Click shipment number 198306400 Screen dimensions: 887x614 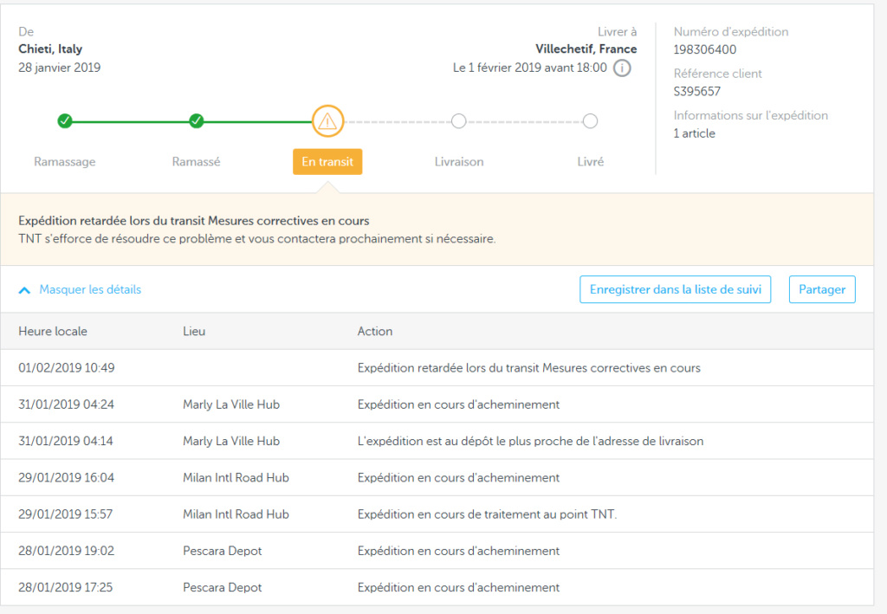tap(705, 49)
